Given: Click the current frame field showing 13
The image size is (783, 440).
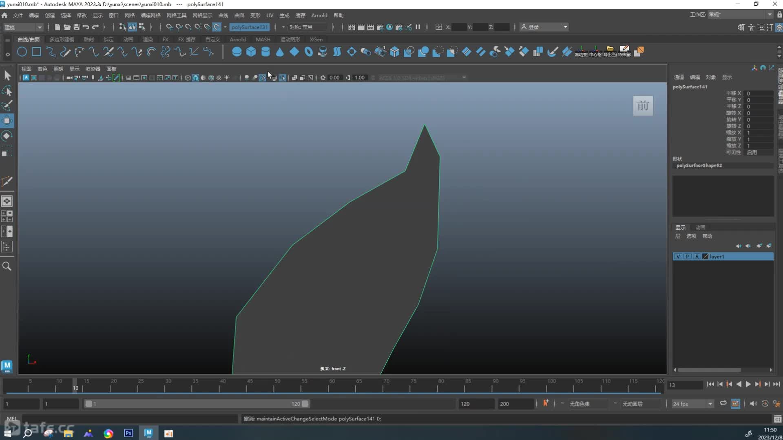Looking at the screenshot, I should pyautogui.click(x=685, y=385).
